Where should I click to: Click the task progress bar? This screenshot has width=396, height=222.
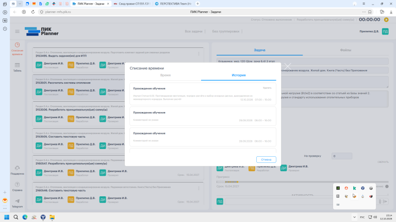tap(302, 182)
